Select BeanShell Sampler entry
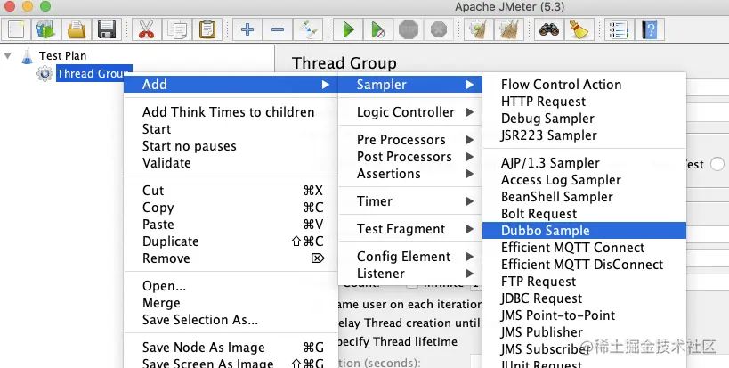 pyautogui.click(x=584, y=197)
